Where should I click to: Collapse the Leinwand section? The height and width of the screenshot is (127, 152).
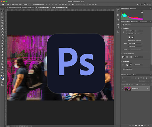pos(122,28)
